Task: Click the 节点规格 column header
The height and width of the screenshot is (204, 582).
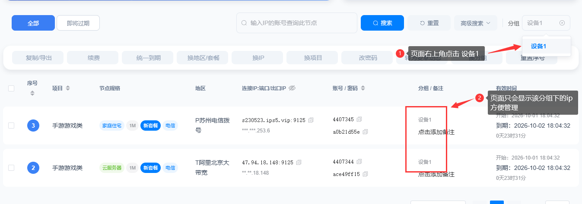Action: (109, 88)
